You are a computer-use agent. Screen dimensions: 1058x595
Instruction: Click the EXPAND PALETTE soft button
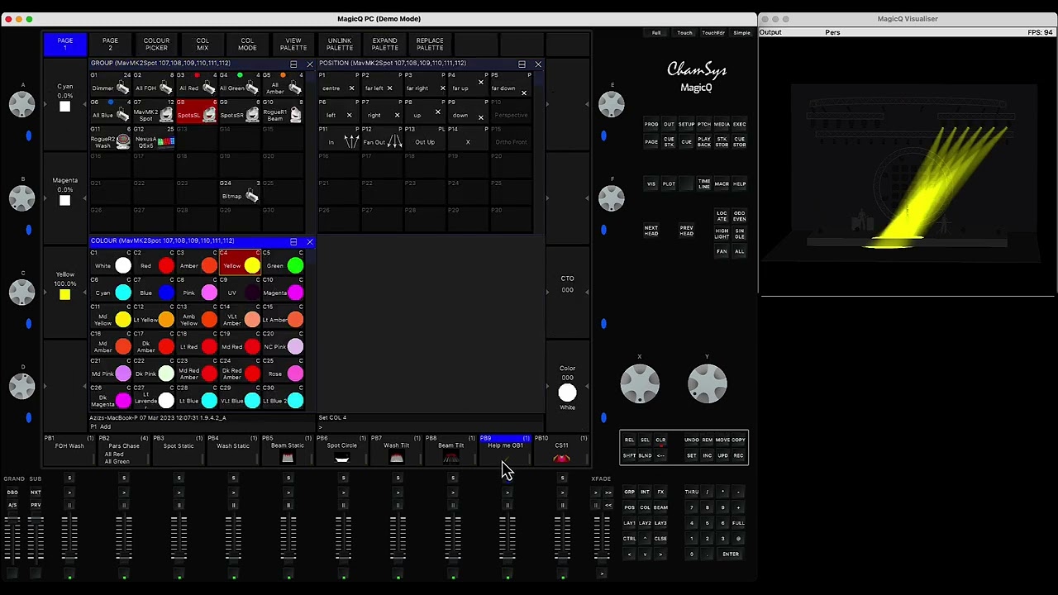[384, 44]
